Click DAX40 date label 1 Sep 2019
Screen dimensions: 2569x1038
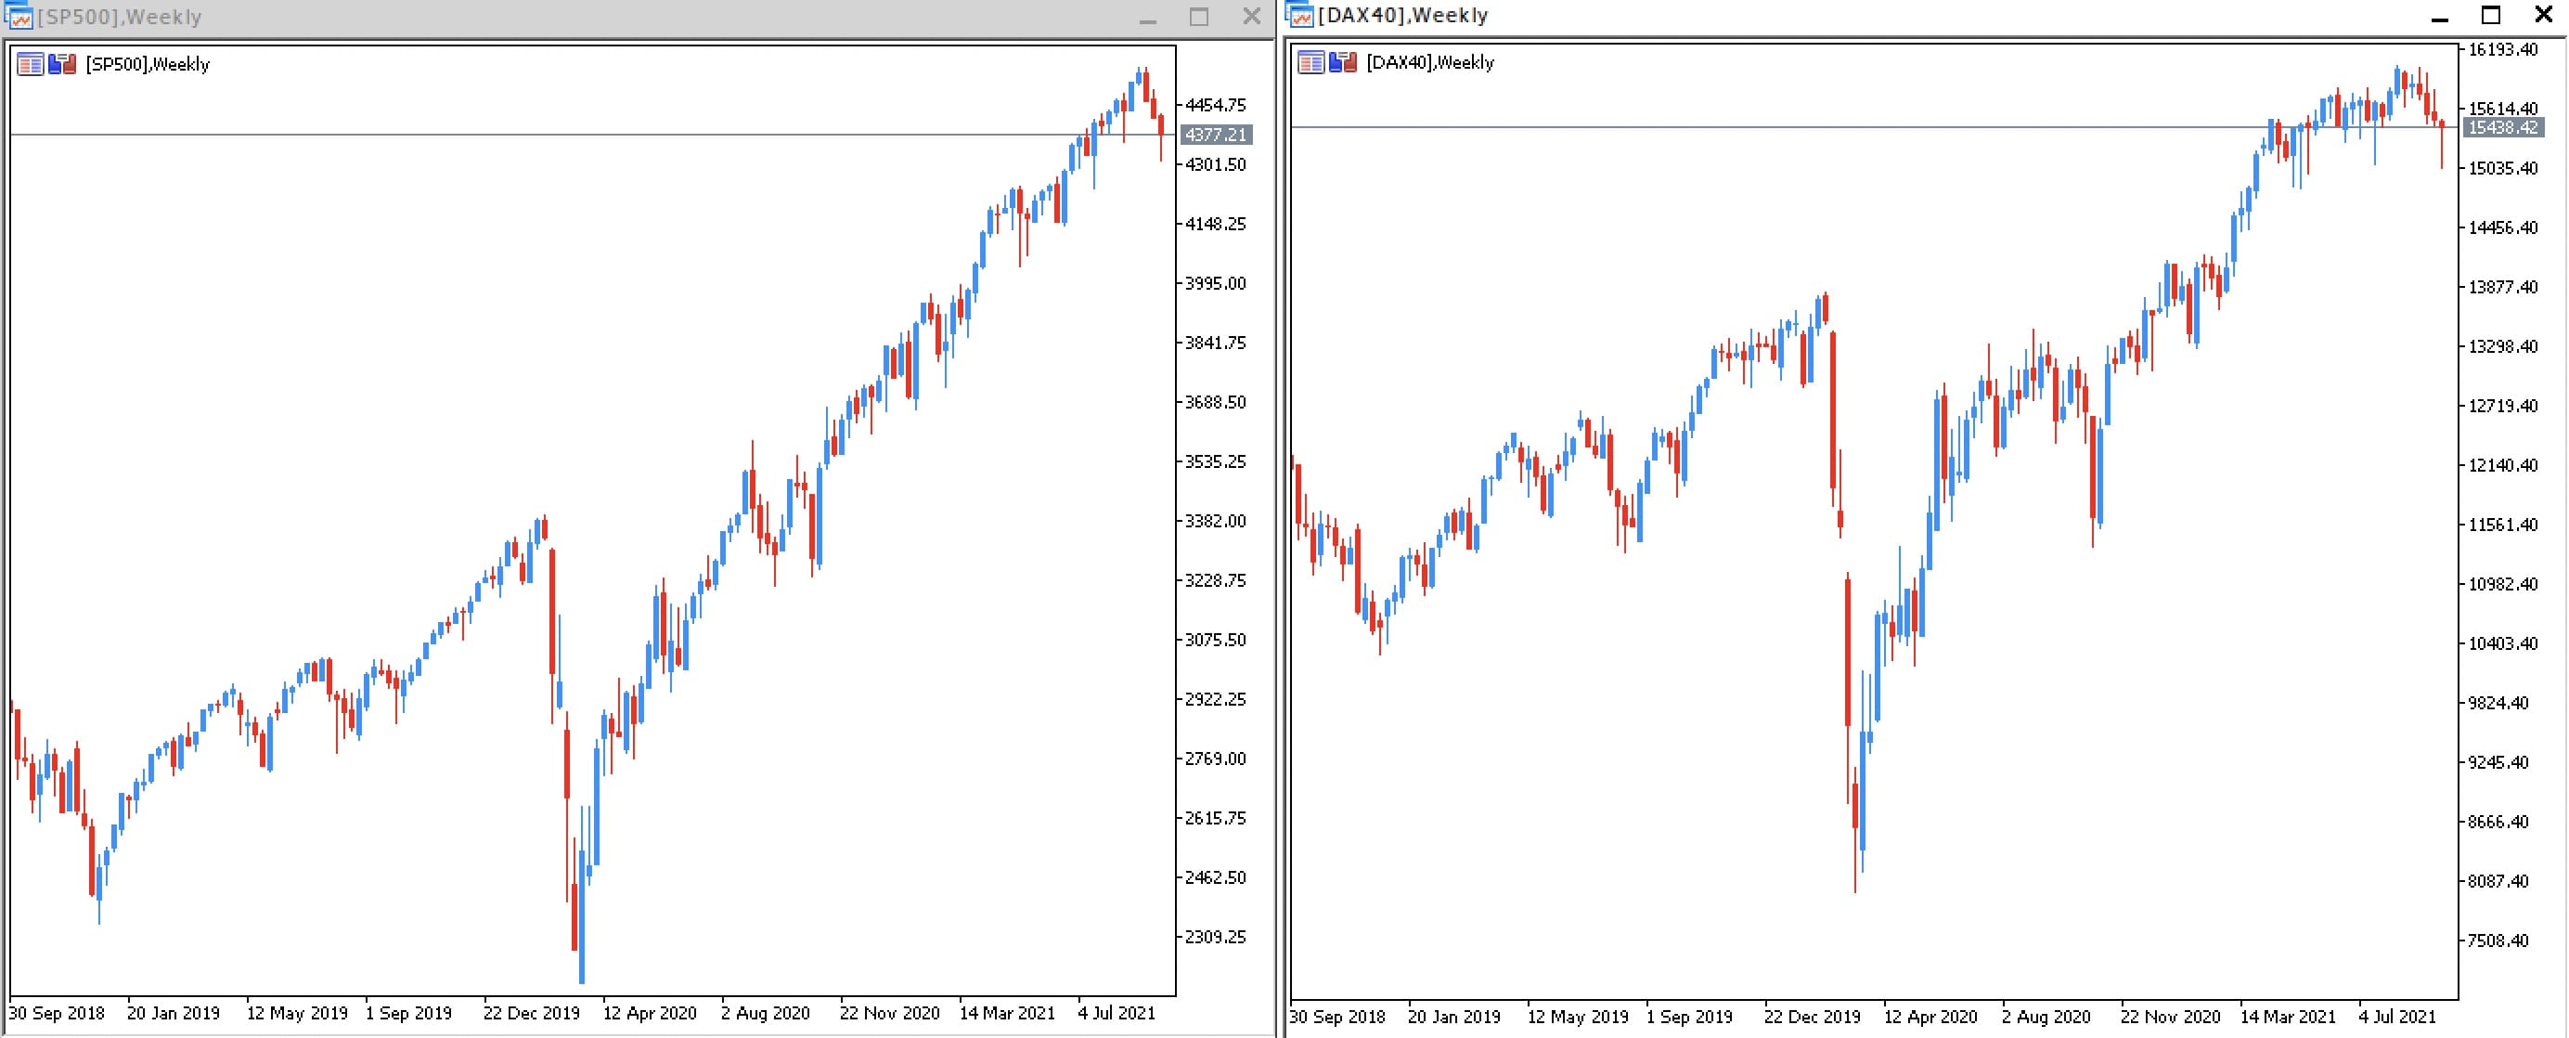[x=1689, y=1017]
